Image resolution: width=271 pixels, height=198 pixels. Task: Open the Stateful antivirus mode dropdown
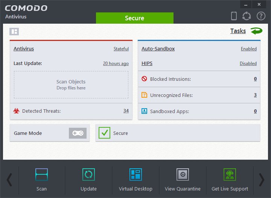coord(121,49)
